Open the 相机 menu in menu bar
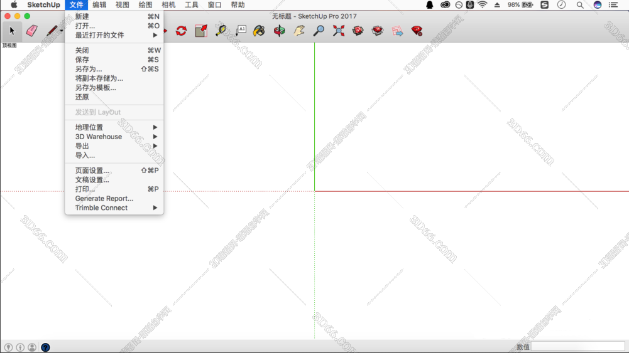Viewport: 629px width, 353px height. click(x=168, y=5)
